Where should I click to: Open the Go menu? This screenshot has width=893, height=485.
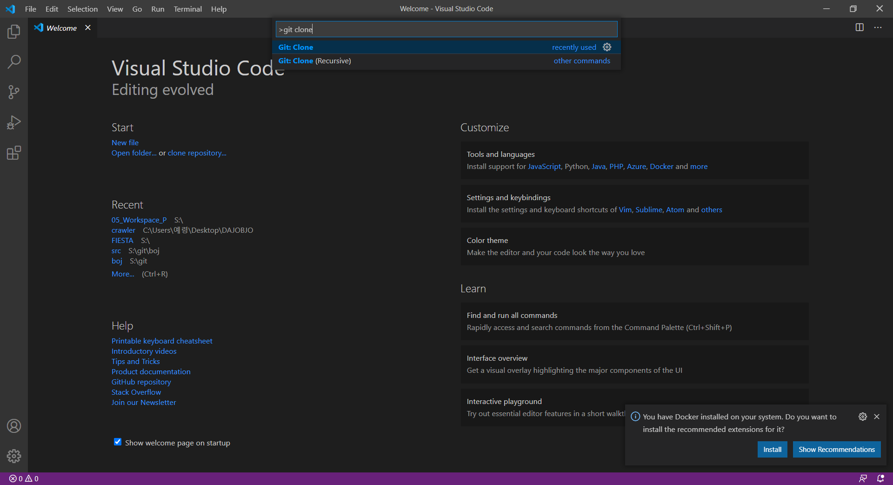(137, 9)
